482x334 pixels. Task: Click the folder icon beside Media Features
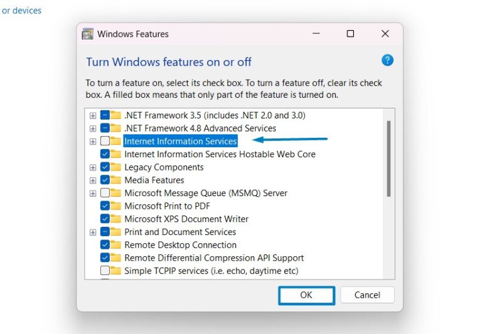click(115, 180)
